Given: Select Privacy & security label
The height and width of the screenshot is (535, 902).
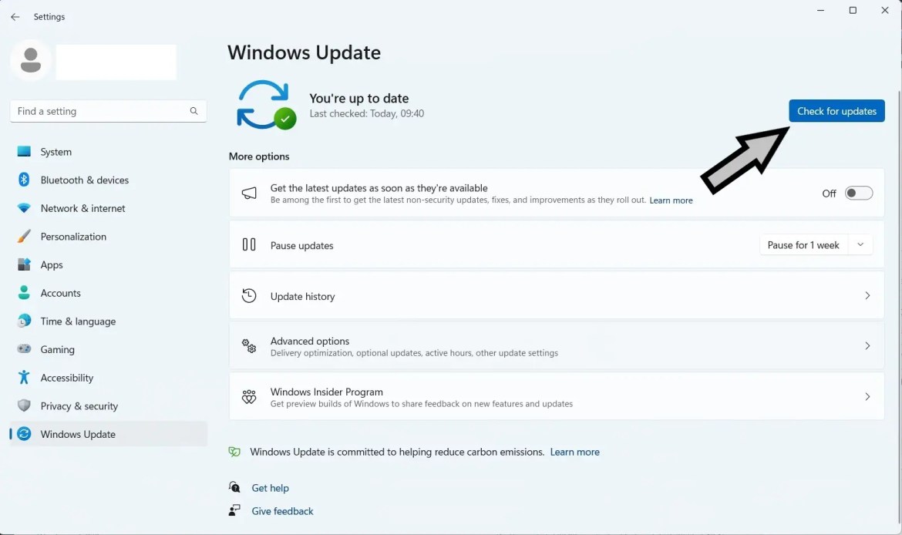Looking at the screenshot, I should (79, 405).
